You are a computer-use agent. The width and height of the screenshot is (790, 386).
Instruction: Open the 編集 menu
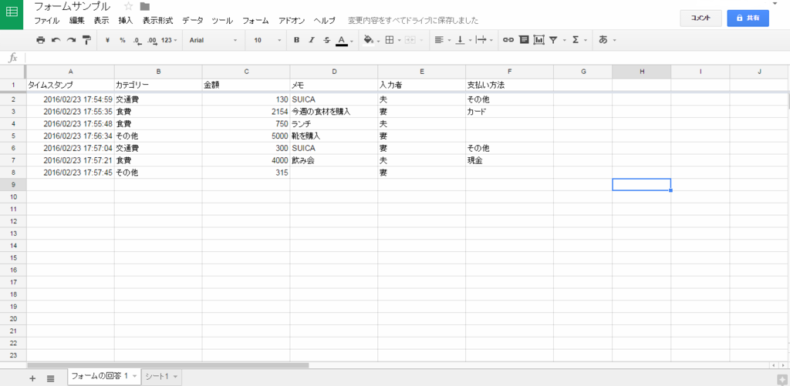pos(77,21)
